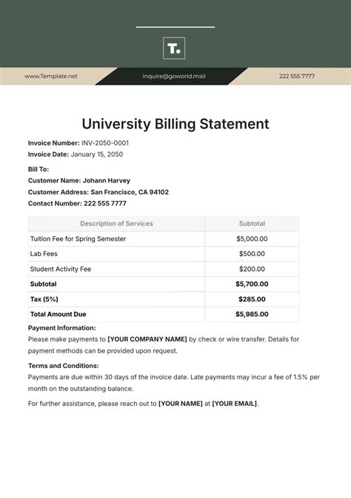Click the $5,700.00 subtotal amount
Viewport: 351px width, 498px height.
point(252,284)
